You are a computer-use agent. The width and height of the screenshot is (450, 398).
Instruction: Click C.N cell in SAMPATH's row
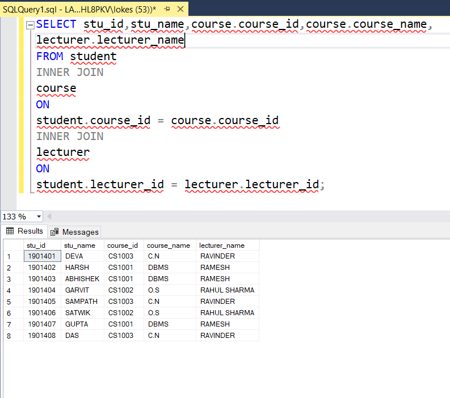point(170,302)
